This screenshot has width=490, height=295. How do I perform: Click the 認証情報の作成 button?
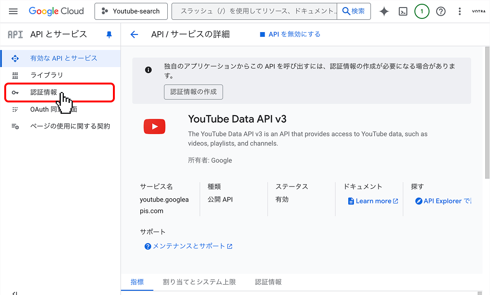tap(193, 92)
